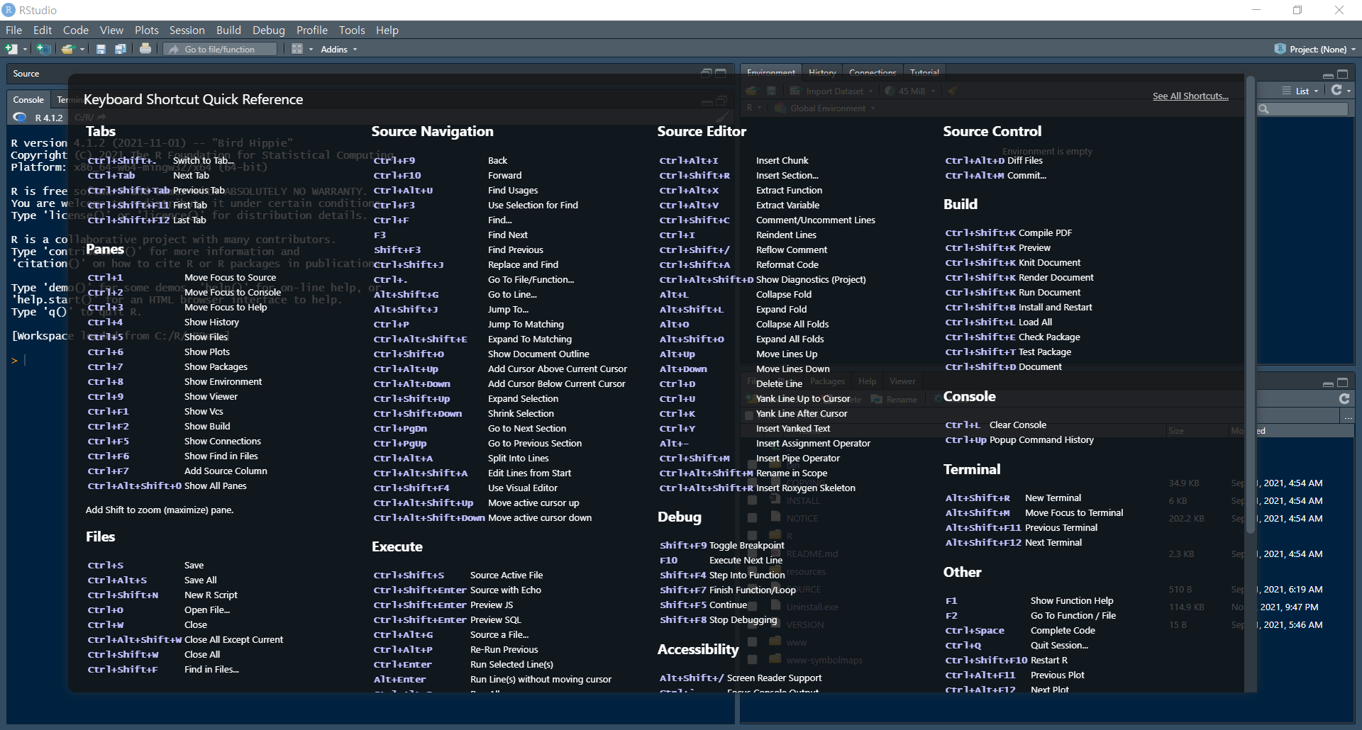Viewport: 1362px width, 730px height.
Task: Check the INSTALL file checkbox
Action: pyautogui.click(x=752, y=500)
